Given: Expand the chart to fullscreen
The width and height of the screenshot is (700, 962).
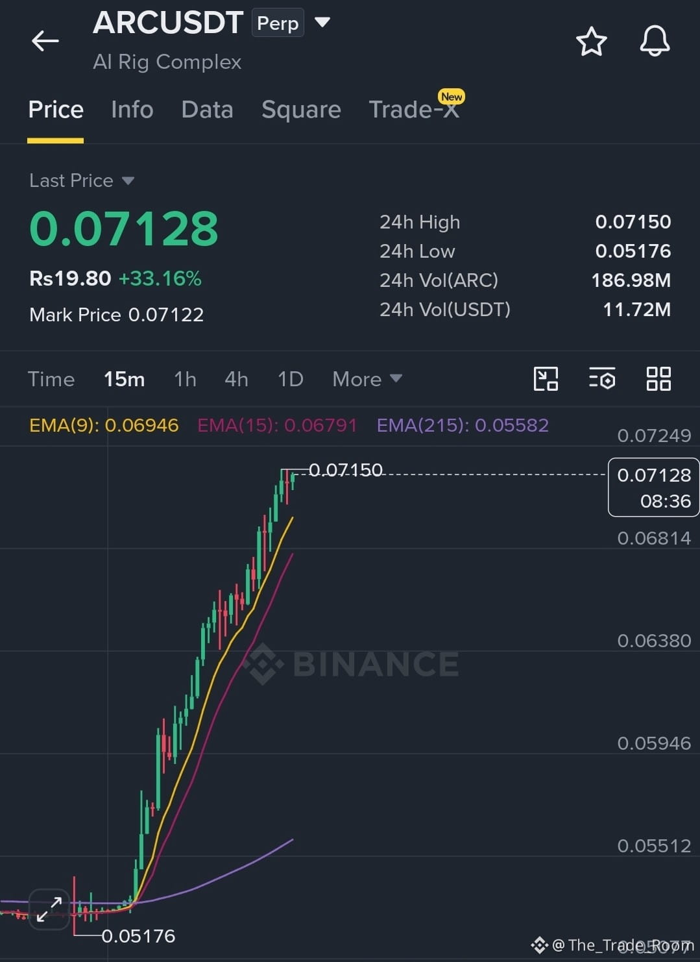Looking at the screenshot, I should pyautogui.click(x=49, y=909).
